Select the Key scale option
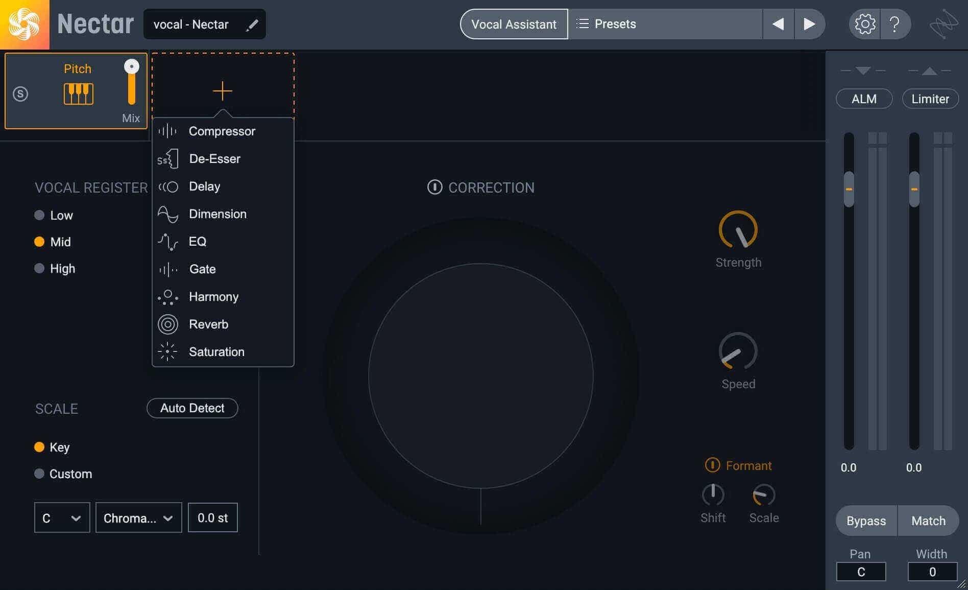Image resolution: width=968 pixels, height=590 pixels. pyautogui.click(x=52, y=447)
